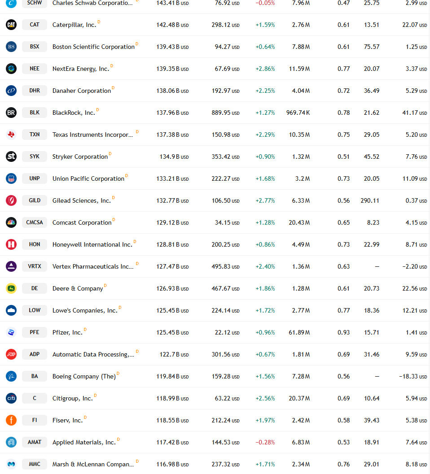Open the Automatic Data Processing link
This screenshot has height=474, width=430.
point(93,355)
